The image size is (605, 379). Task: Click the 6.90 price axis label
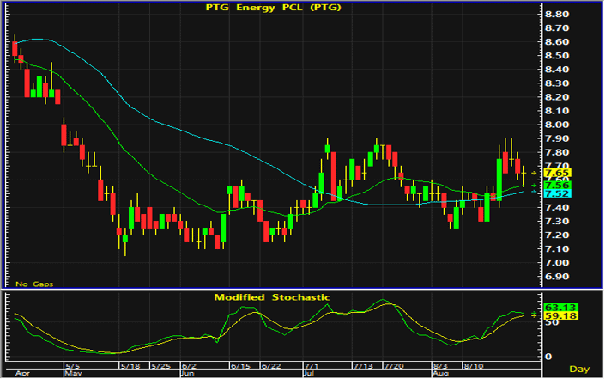click(557, 277)
